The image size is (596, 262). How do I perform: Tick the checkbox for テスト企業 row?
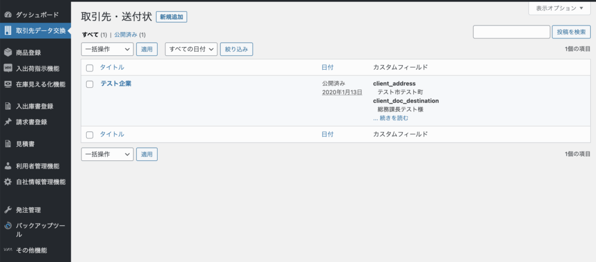90,84
